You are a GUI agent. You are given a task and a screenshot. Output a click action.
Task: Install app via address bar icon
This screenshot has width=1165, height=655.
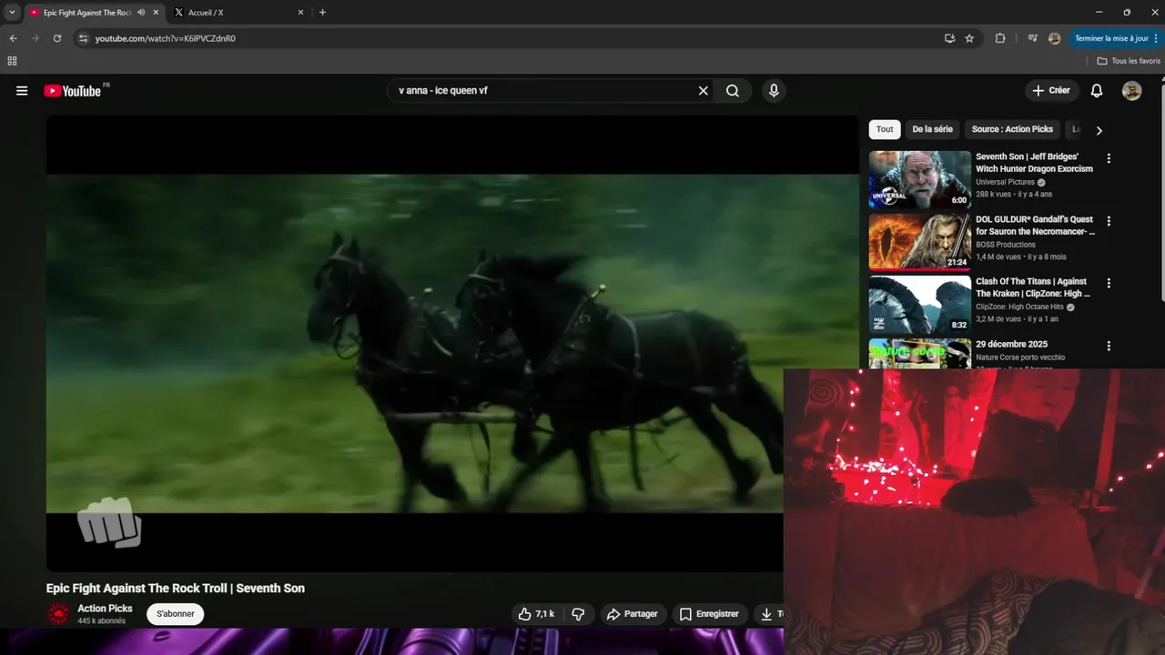pyautogui.click(x=949, y=38)
